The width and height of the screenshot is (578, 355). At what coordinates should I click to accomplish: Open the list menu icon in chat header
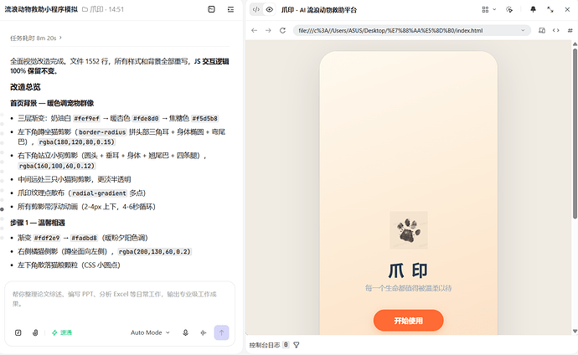[230, 9]
